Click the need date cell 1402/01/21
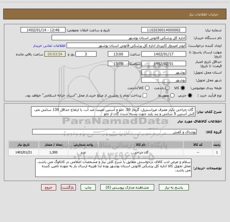230x222 pixels. click(24, 152)
